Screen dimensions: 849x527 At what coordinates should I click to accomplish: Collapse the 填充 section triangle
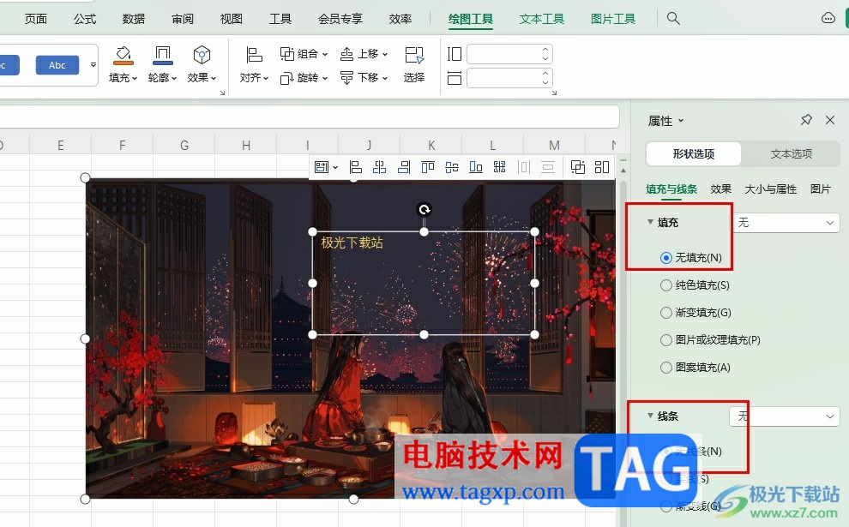click(x=650, y=222)
